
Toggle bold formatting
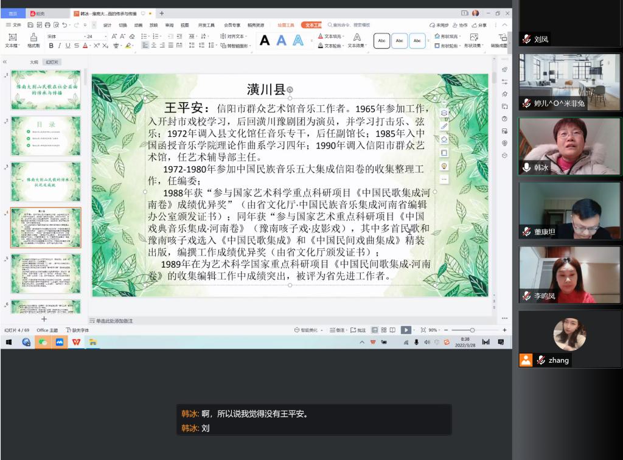(51, 46)
